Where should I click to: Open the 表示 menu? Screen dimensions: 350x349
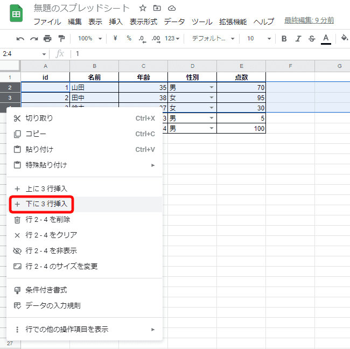coord(95,22)
